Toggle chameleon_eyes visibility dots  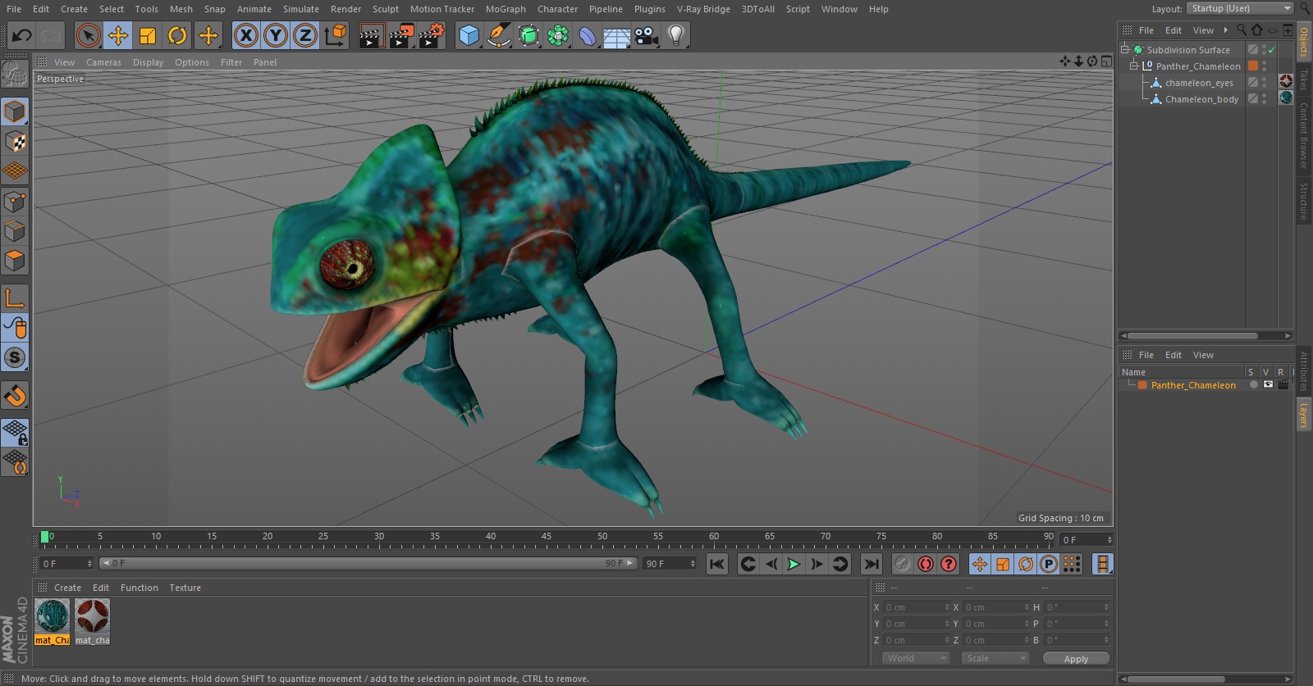1264,83
